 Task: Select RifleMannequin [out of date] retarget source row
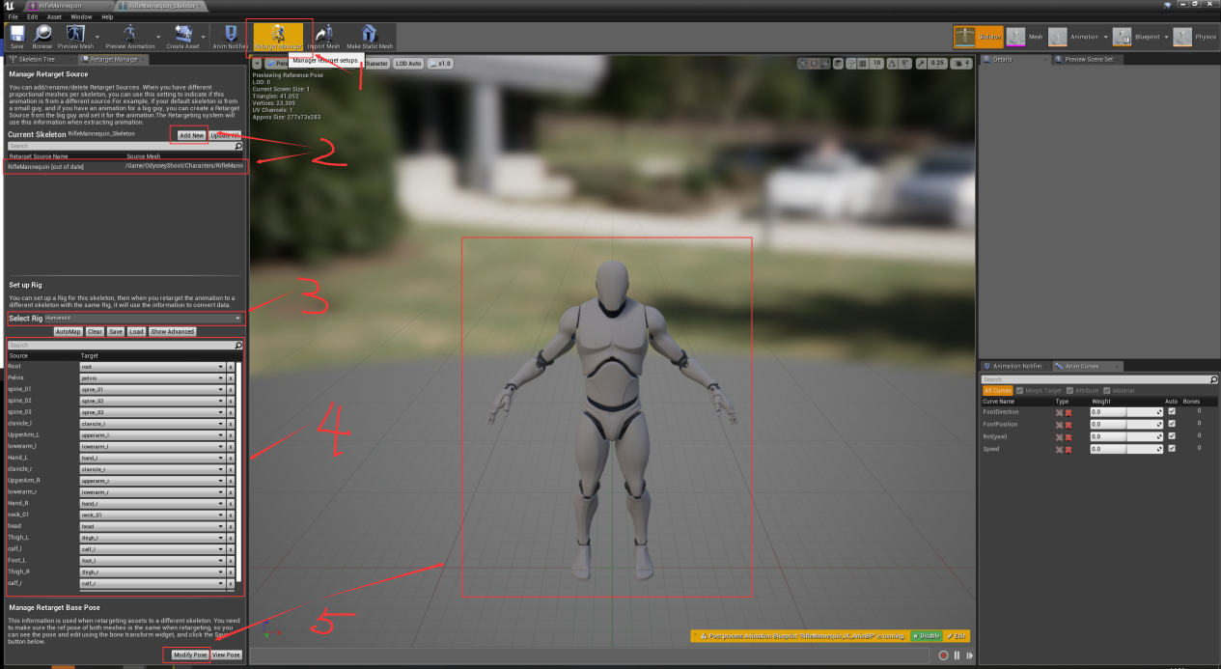pyautogui.click(x=125, y=166)
